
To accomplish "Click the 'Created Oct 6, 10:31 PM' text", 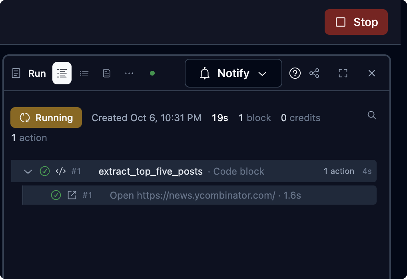I will click(146, 118).
